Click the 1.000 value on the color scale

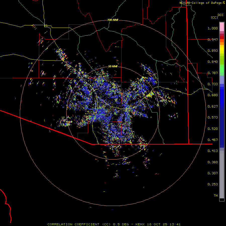213,28
